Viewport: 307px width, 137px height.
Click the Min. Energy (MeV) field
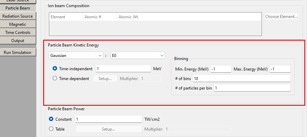[221, 69]
